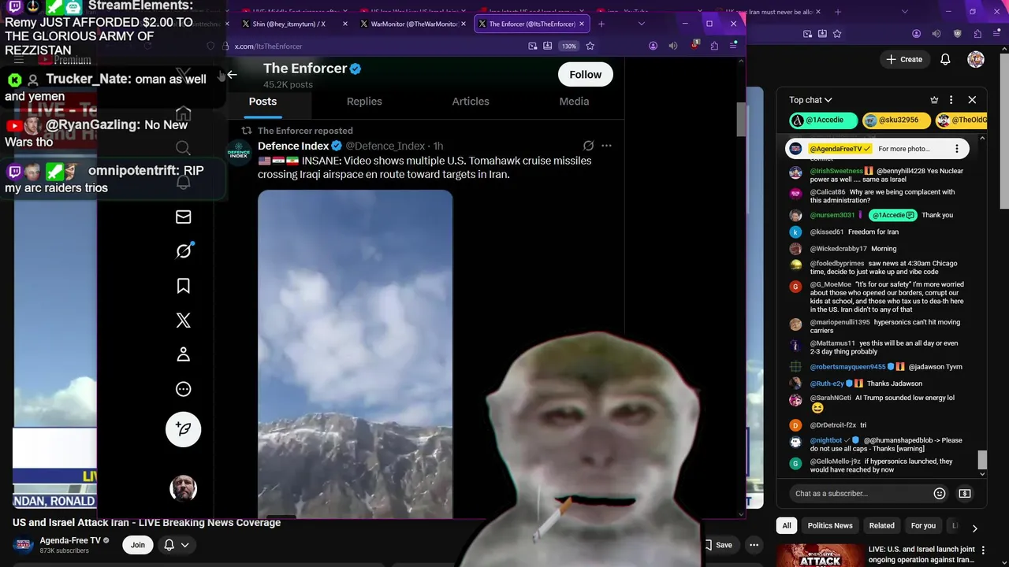Open Profile person icon in X sidebar

pyautogui.click(x=183, y=354)
